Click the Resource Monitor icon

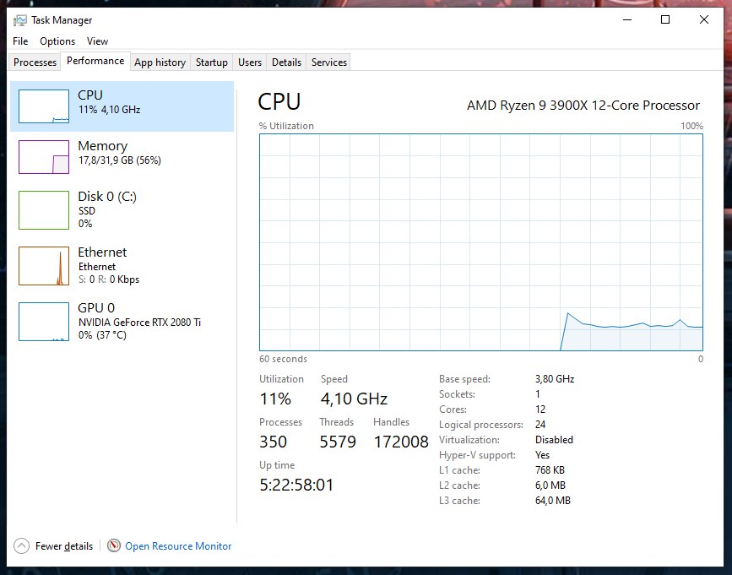click(x=114, y=546)
